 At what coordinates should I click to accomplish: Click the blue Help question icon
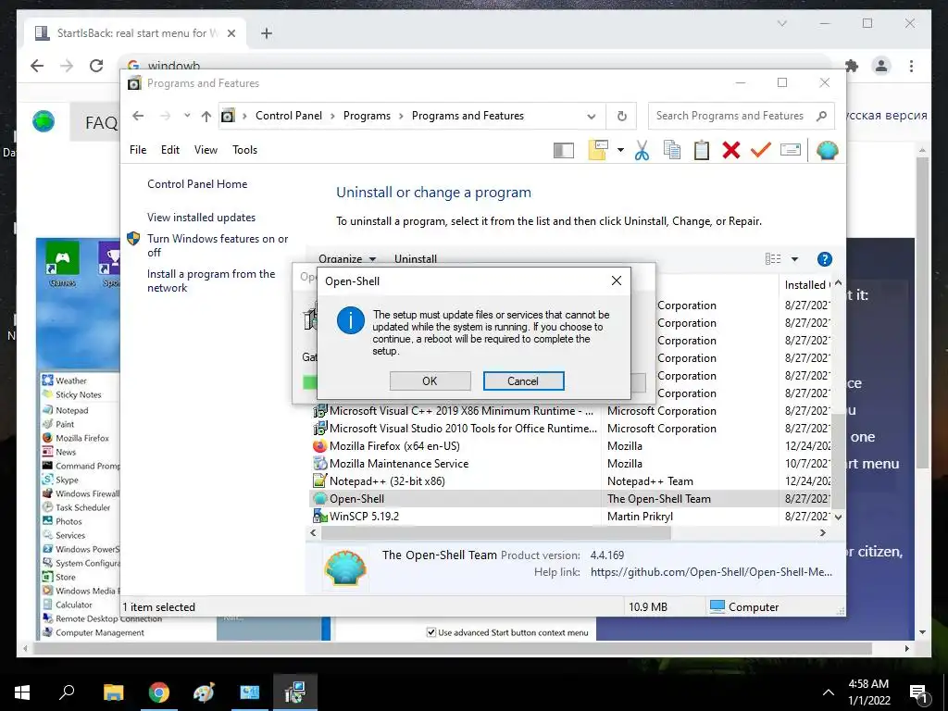(x=824, y=259)
